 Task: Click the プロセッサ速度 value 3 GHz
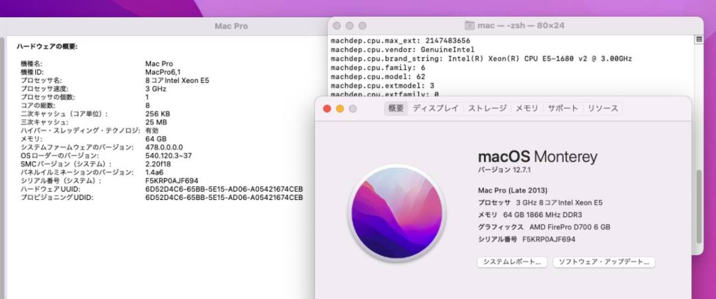click(156, 88)
